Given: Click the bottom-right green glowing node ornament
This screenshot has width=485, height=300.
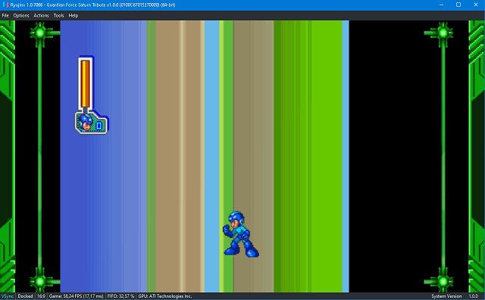Looking at the screenshot, I should point(443,281).
